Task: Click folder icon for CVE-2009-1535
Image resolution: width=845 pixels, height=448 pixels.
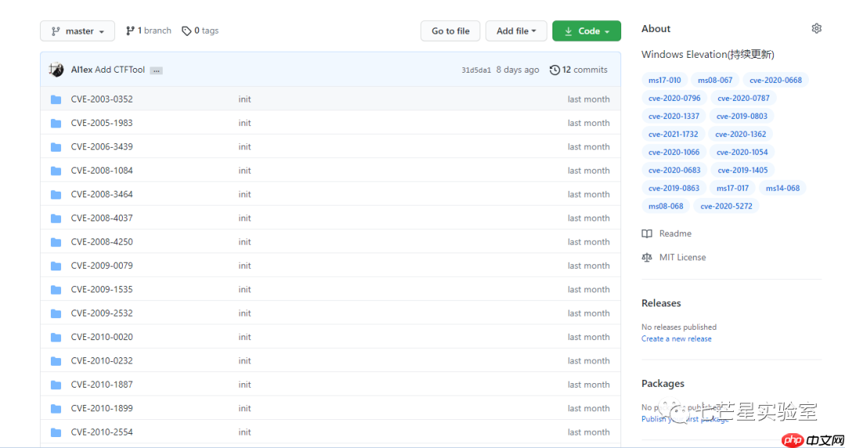Action: click(56, 289)
